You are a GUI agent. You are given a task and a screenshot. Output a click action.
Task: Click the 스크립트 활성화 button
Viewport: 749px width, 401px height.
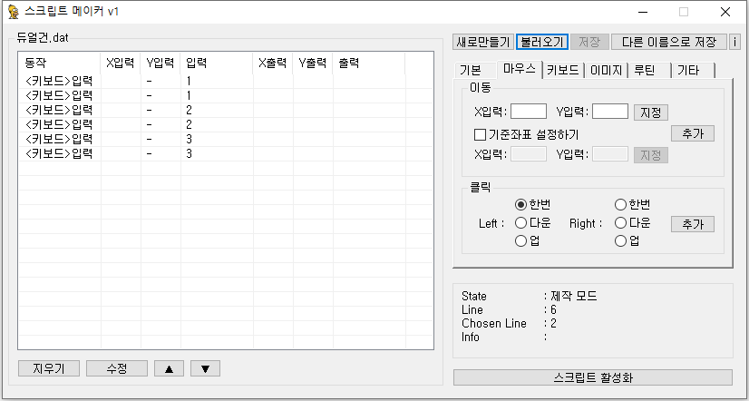(x=592, y=377)
